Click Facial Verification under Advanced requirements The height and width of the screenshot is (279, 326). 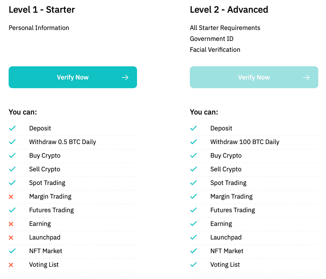pyautogui.click(x=215, y=49)
